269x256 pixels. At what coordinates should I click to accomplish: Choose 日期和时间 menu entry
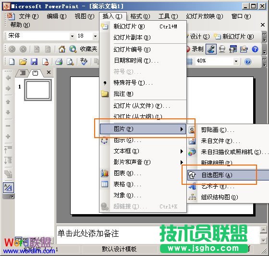click(x=143, y=61)
